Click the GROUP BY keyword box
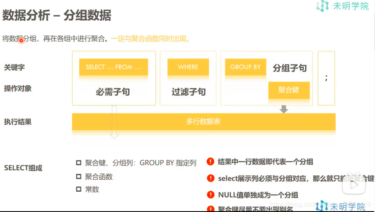Screen dimensions: 375x212 (245, 67)
